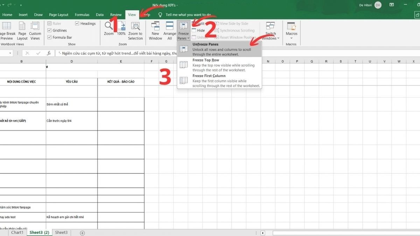The height and width of the screenshot is (236, 420).
Task: Select cell 'Cần trước ngày 9/4'
Action: pyautogui.click(x=72, y=121)
